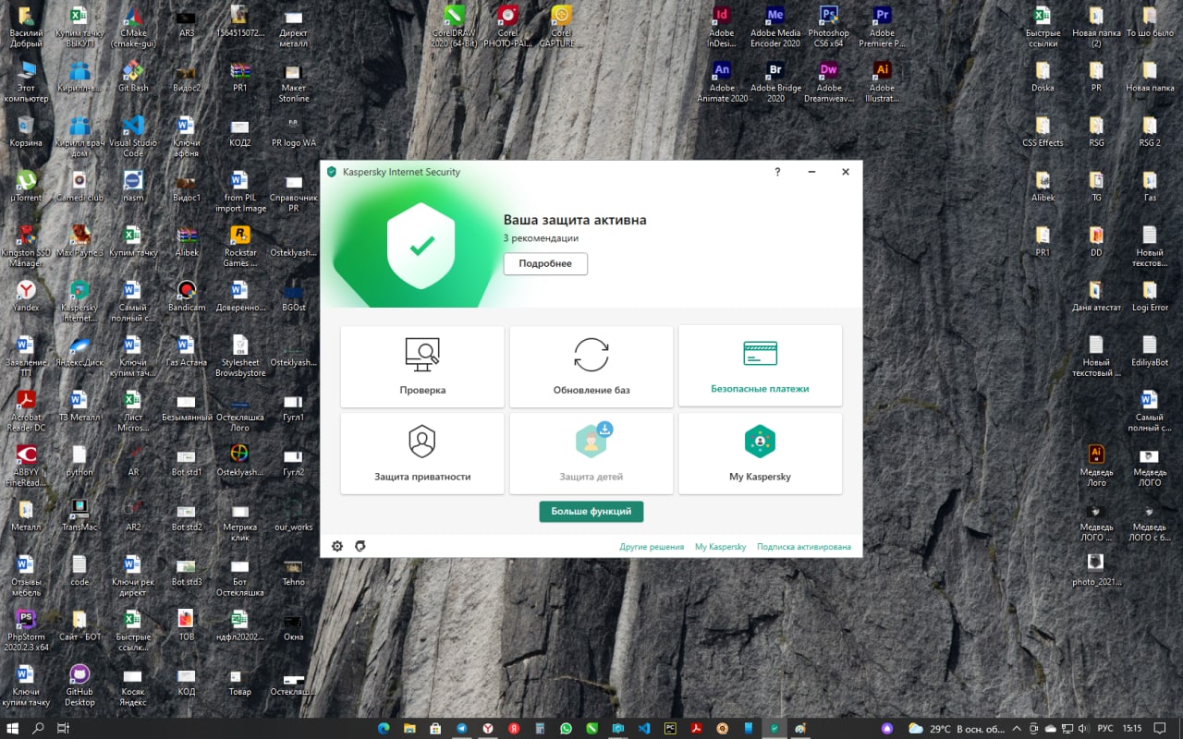Click the Больше функций button
Viewport: 1183px width, 739px height.
(x=591, y=511)
